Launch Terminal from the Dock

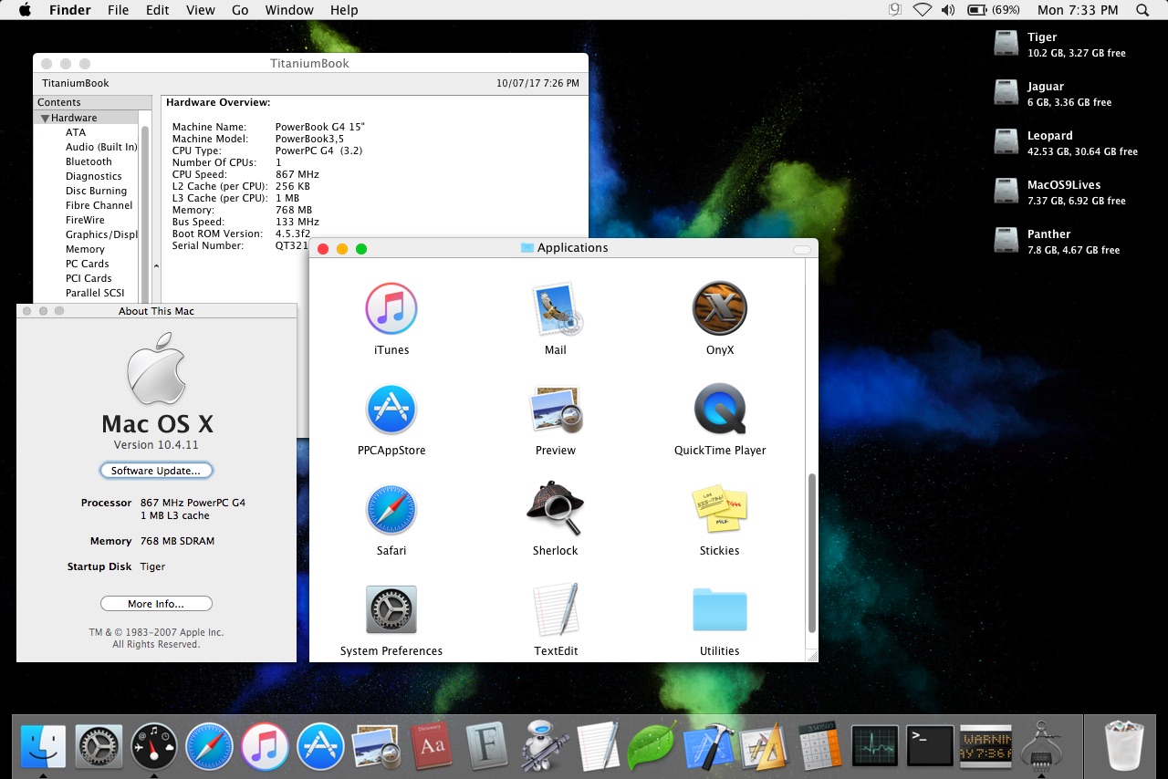(931, 746)
